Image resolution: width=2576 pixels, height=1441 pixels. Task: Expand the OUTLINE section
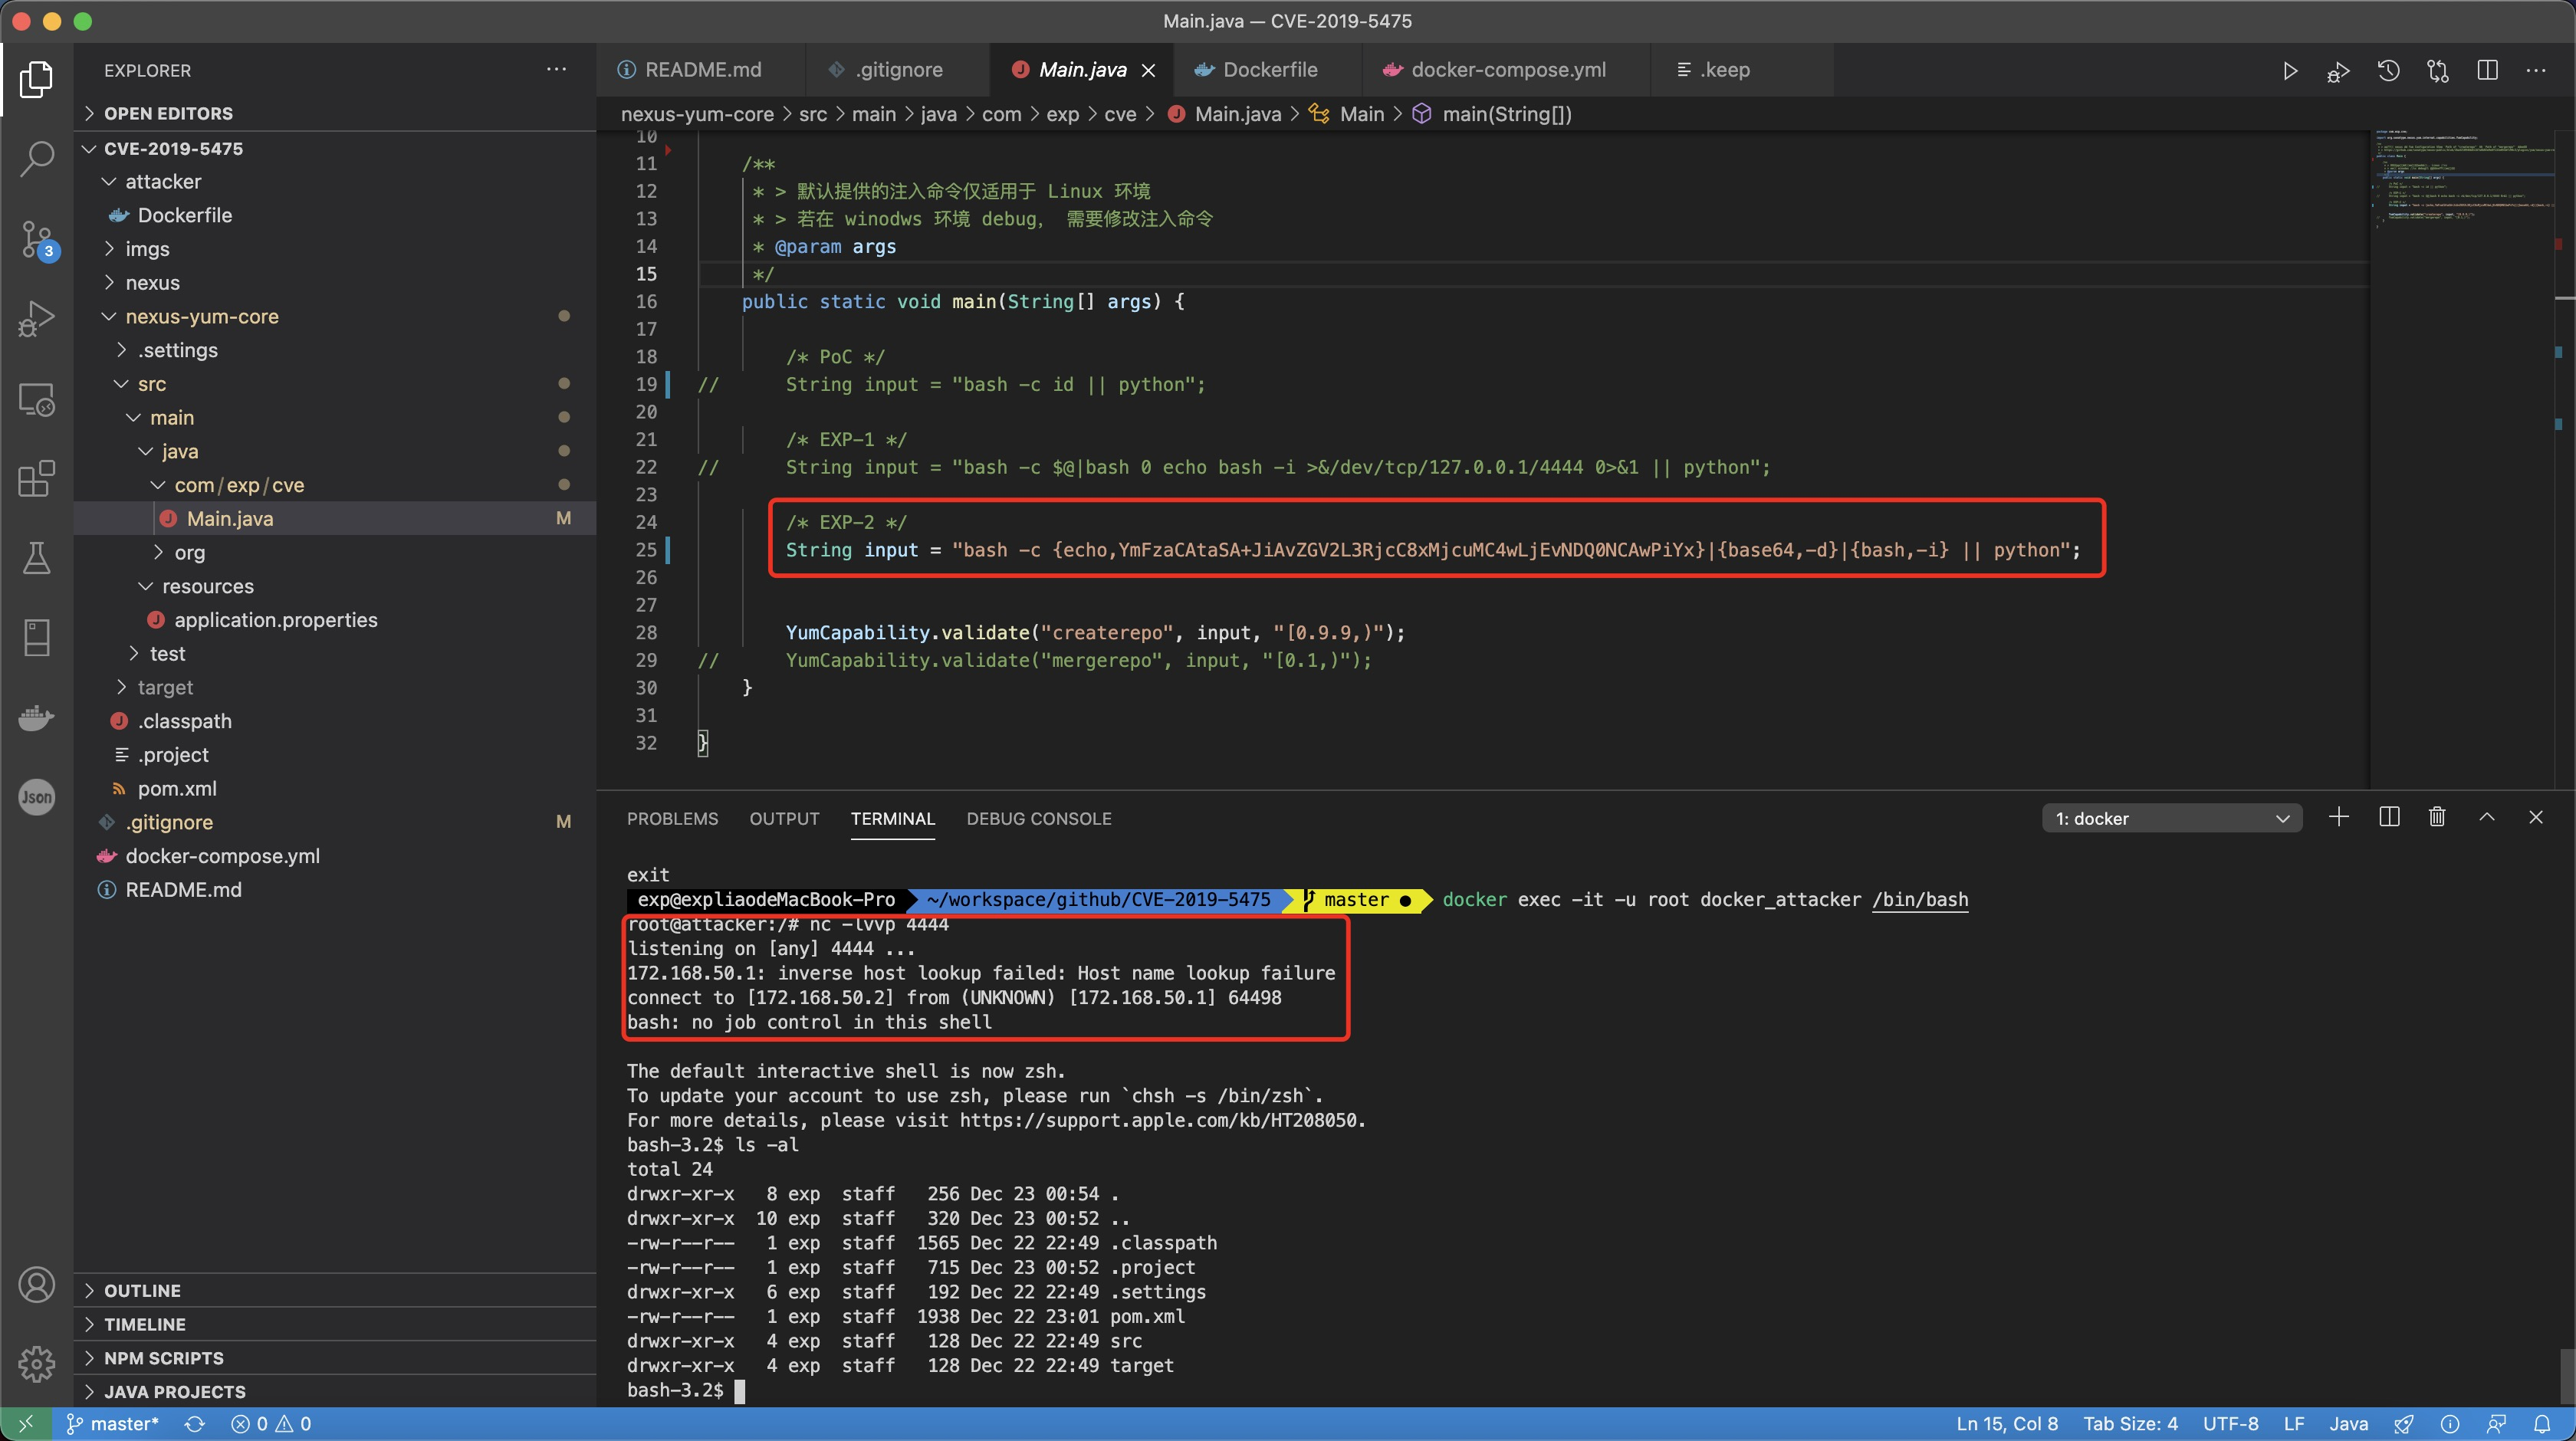point(142,1291)
